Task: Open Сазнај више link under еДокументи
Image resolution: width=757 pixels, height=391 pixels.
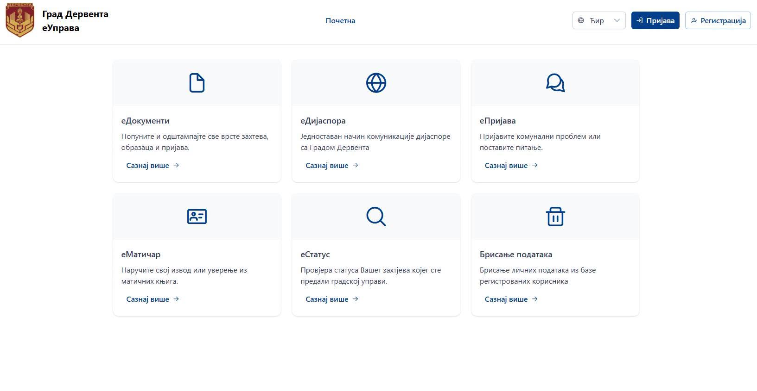Action: [x=153, y=165]
